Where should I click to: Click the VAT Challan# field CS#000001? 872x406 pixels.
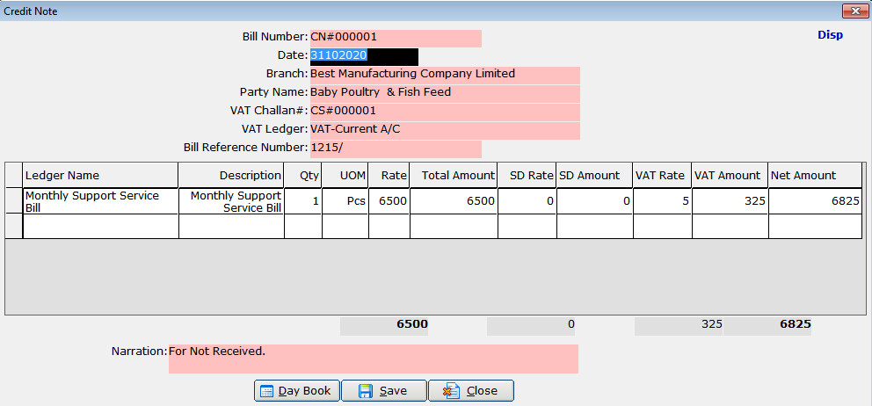pos(444,112)
